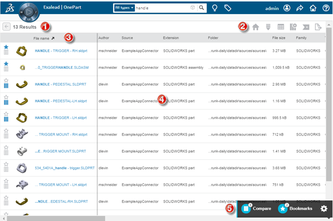The height and width of the screenshot is (221, 333).
Task: Click scroll up arrow of vertical scrollbar
Action: click(x=329, y=24)
